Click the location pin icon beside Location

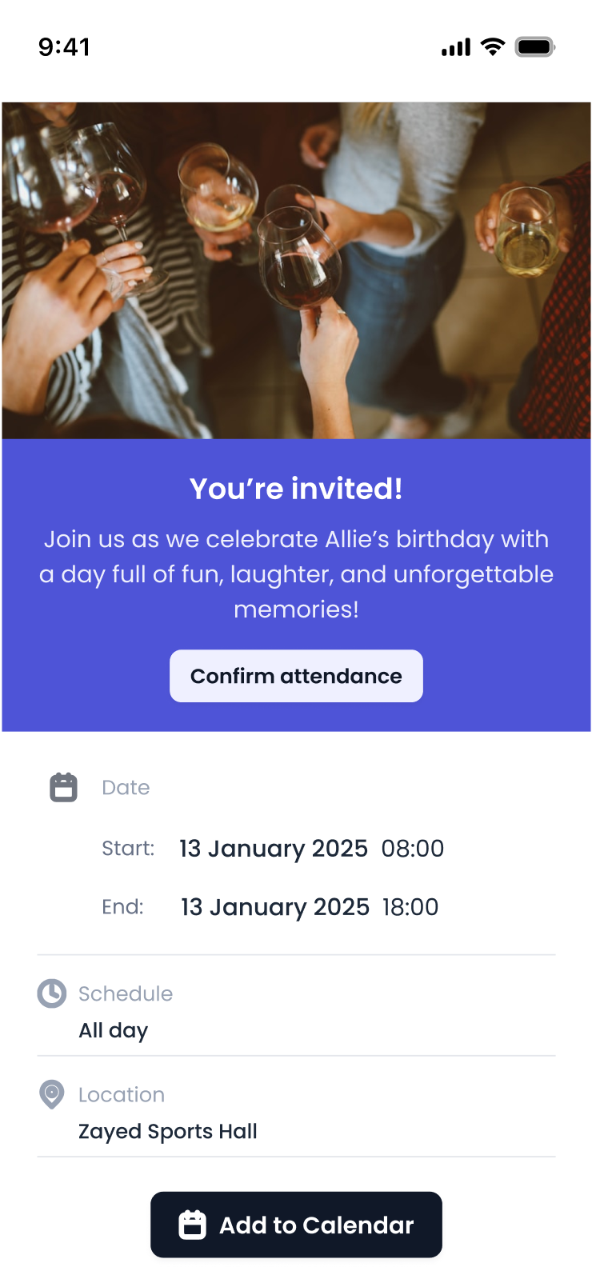coord(51,1094)
